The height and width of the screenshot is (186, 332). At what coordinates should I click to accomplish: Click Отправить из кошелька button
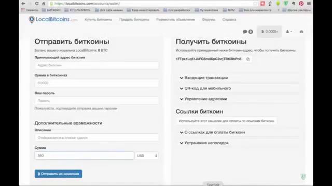[x=58, y=174]
